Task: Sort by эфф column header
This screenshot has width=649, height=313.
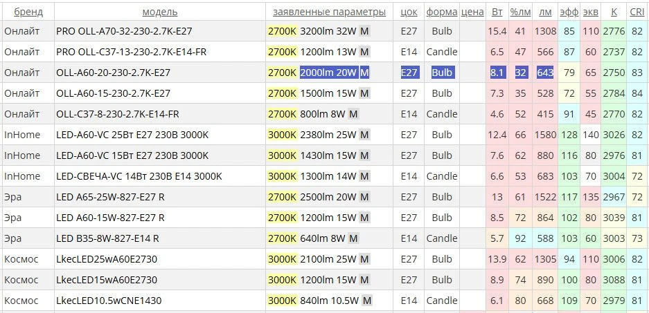Action: [x=569, y=12]
